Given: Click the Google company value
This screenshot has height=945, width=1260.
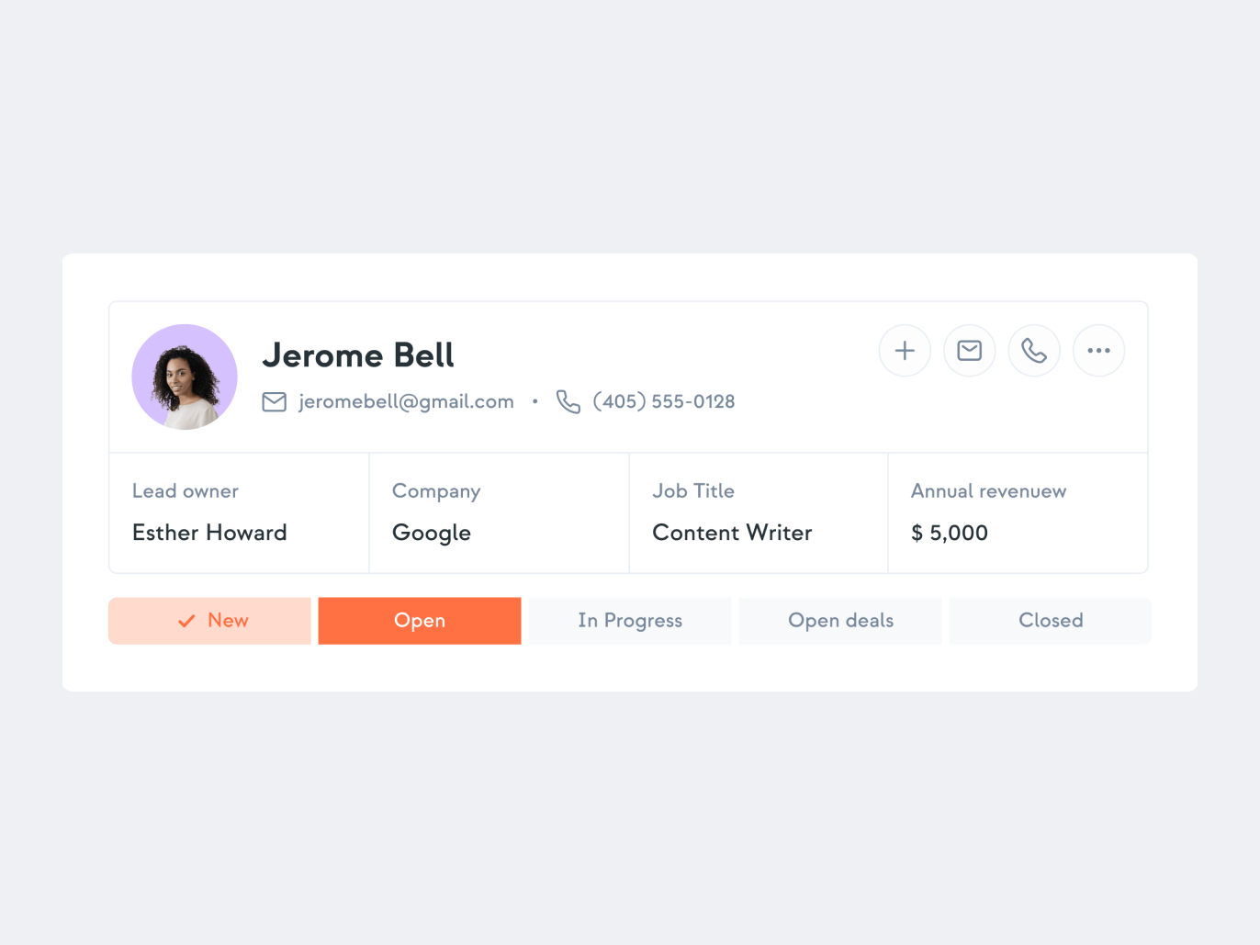Looking at the screenshot, I should [432, 534].
